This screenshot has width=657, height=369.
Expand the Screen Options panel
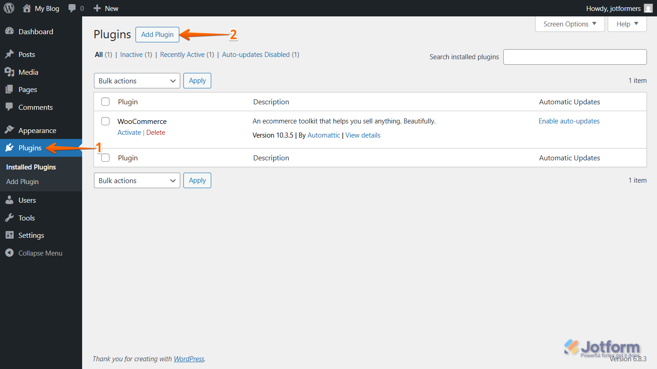click(569, 23)
